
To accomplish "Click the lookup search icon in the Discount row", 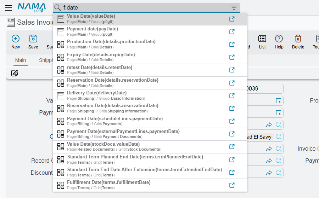I will coord(279,173).
